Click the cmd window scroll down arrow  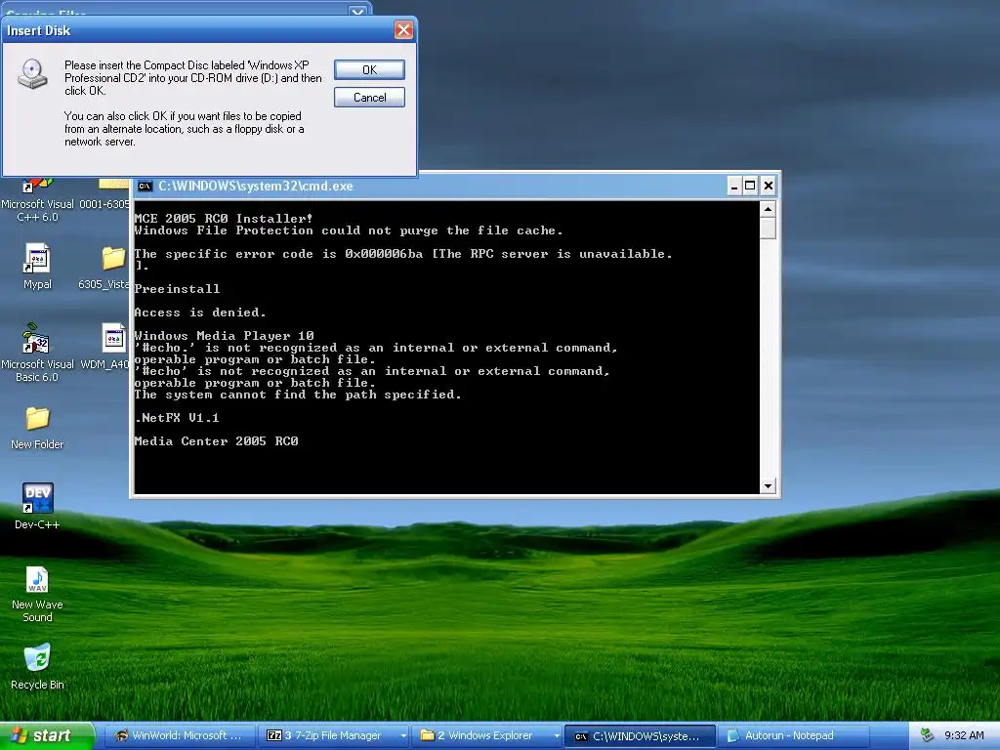click(768, 486)
